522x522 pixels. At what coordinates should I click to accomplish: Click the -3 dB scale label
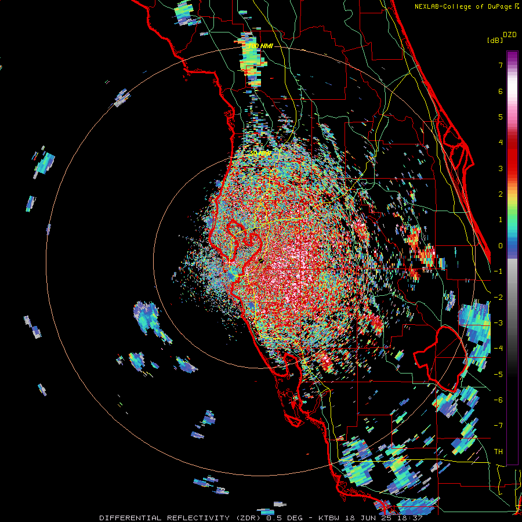coord(498,323)
